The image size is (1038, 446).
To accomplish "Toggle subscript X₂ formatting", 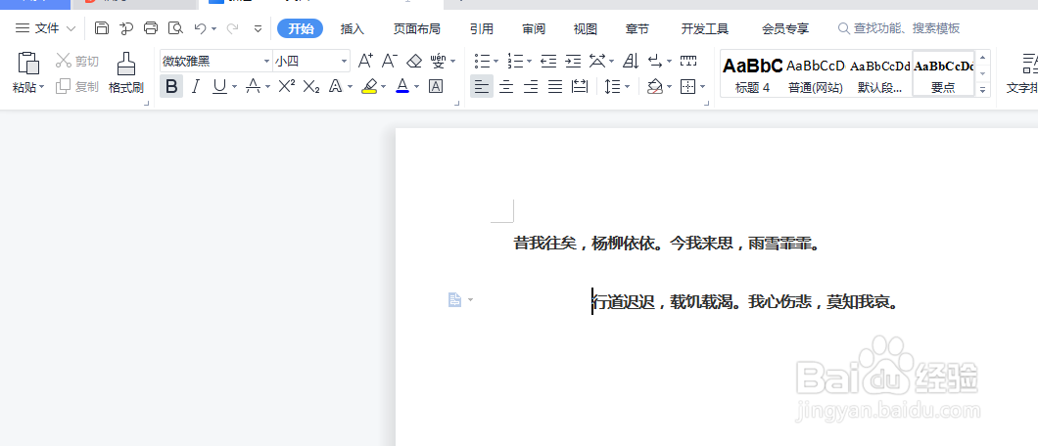I will (311, 86).
